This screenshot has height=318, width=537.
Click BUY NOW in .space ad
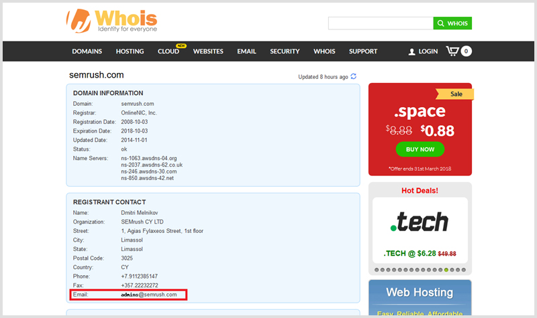coord(420,149)
